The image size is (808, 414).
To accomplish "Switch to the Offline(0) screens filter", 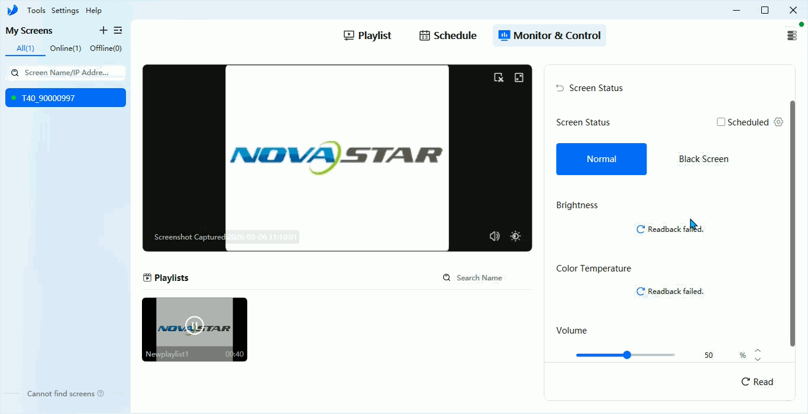I will click(x=106, y=48).
